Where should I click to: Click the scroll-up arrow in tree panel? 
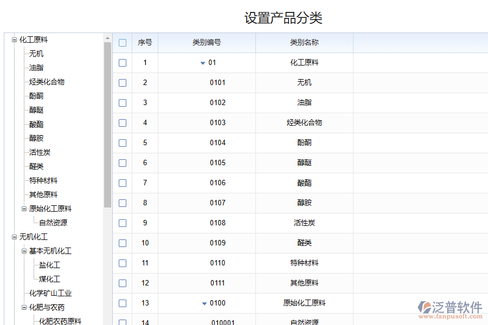click(x=107, y=38)
